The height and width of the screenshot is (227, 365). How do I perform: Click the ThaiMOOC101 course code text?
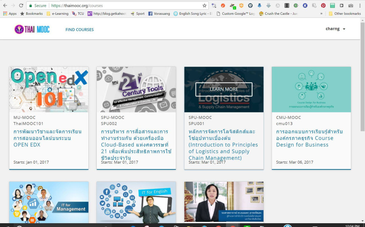point(28,123)
